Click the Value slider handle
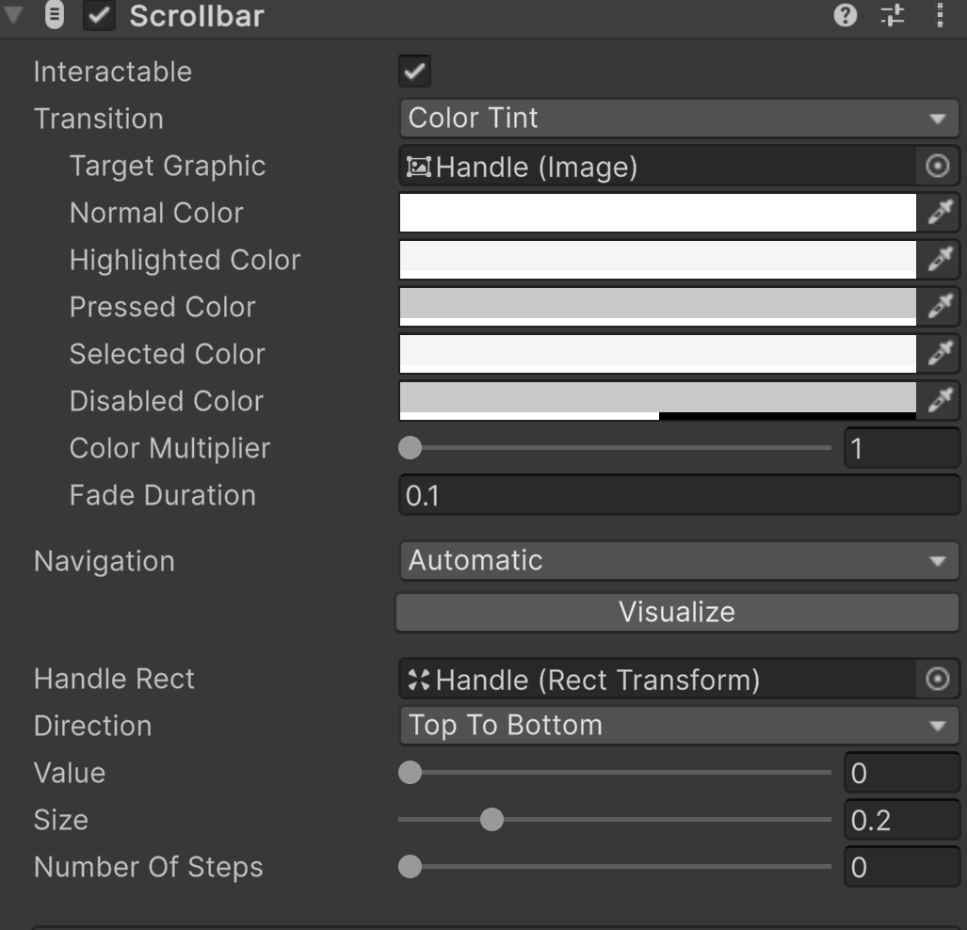Image resolution: width=967 pixels, height=930 pixels. point(411,772)
